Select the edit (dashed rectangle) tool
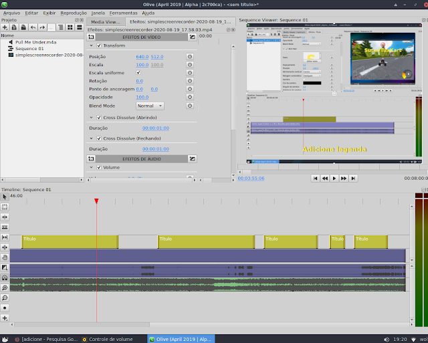428x343 pixels. 5,207
